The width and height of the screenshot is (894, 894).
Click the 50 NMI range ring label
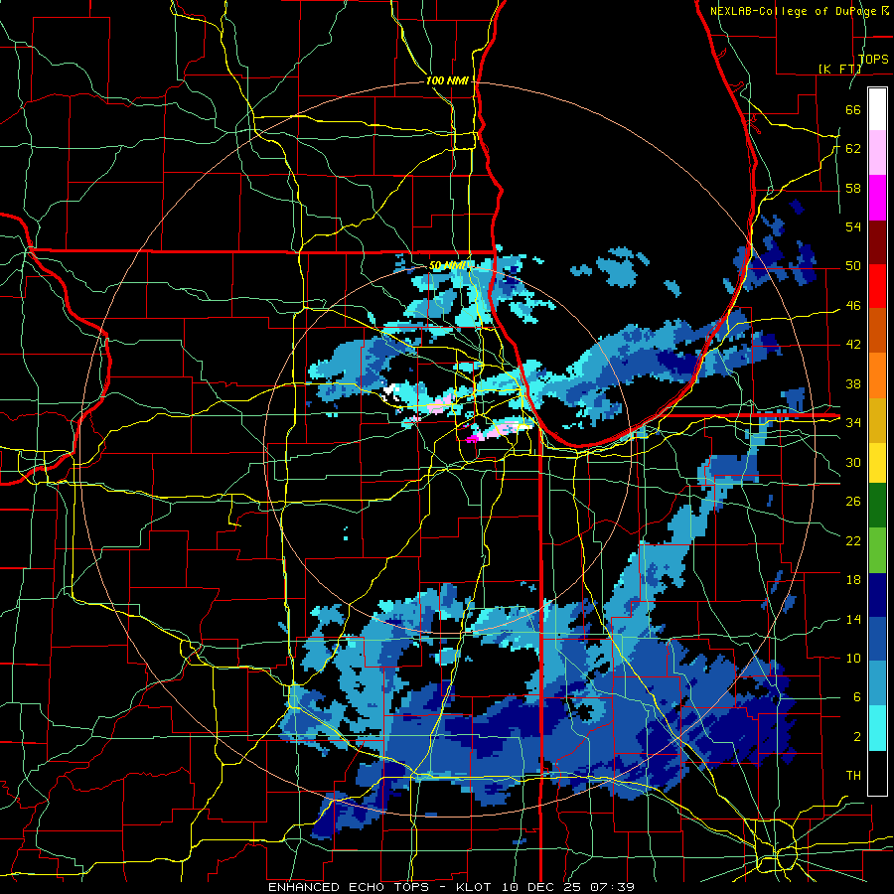(449, 265)
